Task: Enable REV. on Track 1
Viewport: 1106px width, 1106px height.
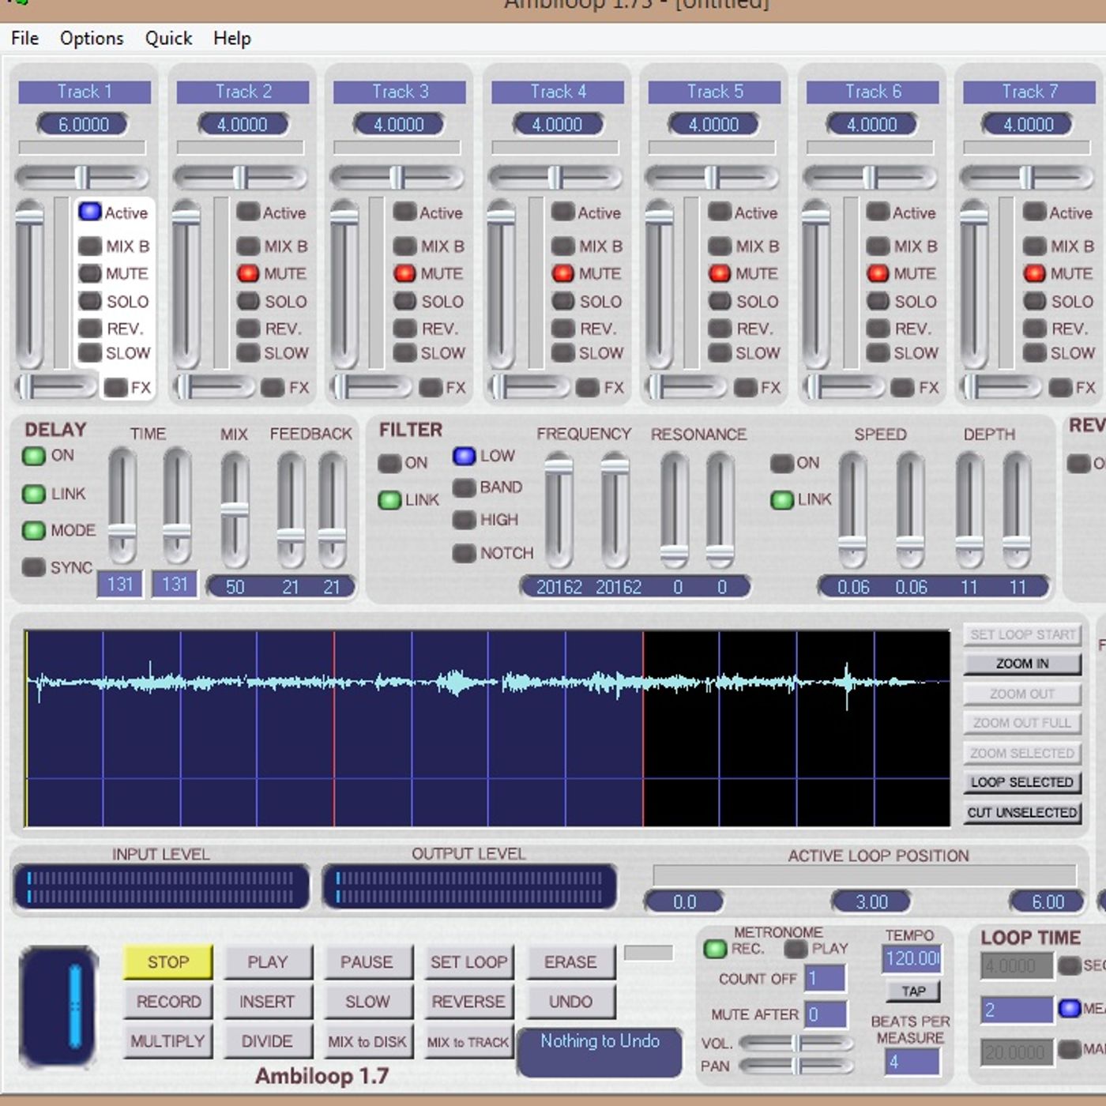Action: tap(89, 328)
